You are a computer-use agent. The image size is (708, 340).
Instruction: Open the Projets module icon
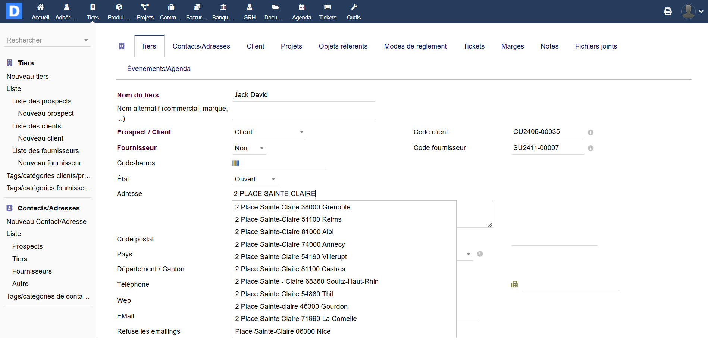coord(145,7)
